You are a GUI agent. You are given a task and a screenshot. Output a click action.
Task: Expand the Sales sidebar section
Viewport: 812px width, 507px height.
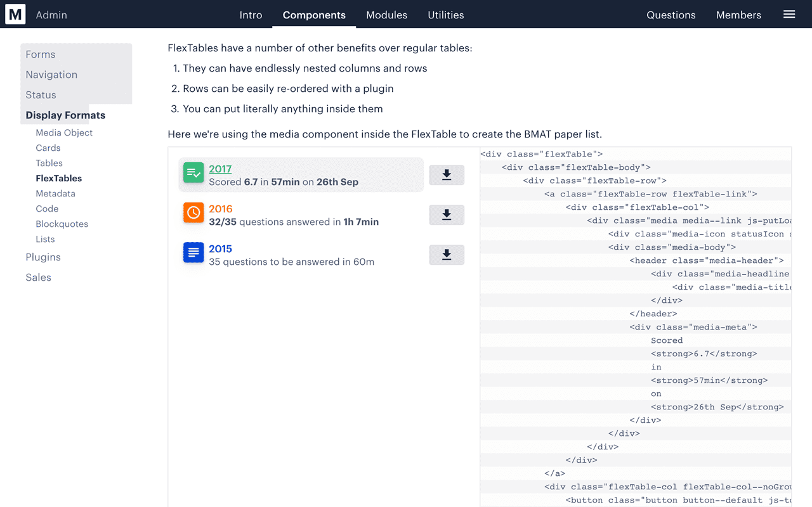pyautogui.click(x=38, y=278)
